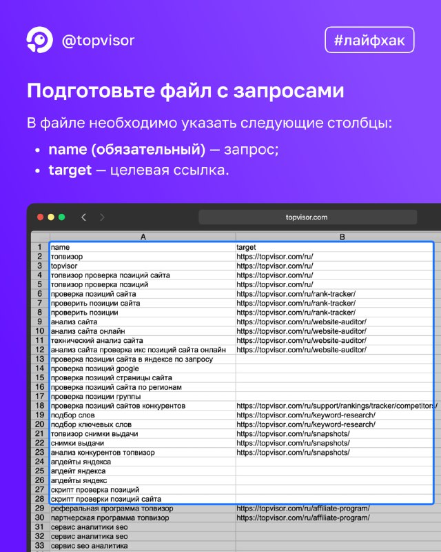Select 'проверить позиции сайта' cell
This screenshot has width=441, height=552.
143,303
